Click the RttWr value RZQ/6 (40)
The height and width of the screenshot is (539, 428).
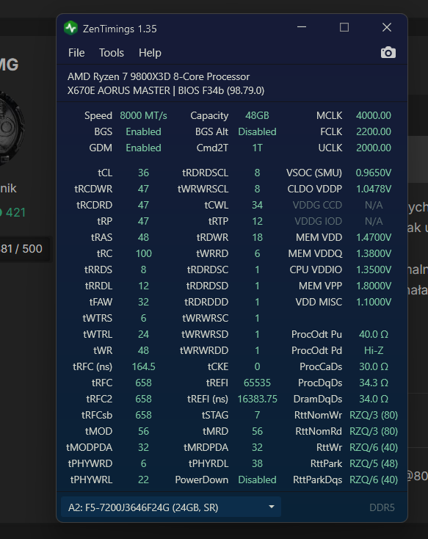(374, 447)
